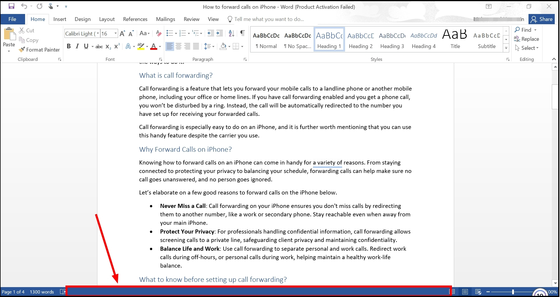Open the Replace dialog

(526, 39)
